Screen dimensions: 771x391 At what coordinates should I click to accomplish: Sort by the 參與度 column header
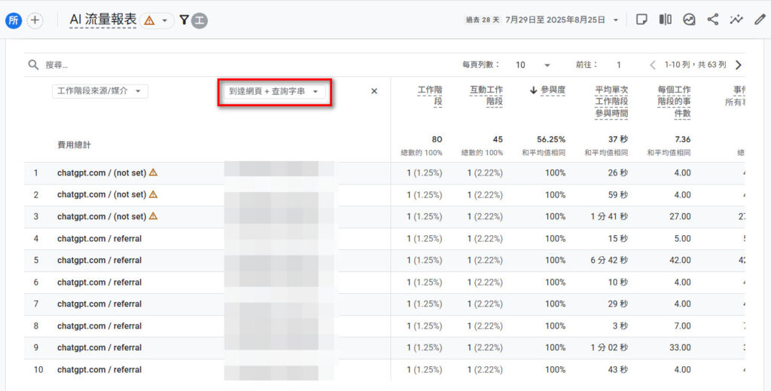coord(547,90)
